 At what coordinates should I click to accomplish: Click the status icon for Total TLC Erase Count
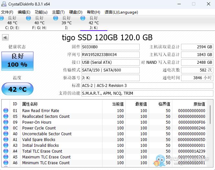(6, 151)
